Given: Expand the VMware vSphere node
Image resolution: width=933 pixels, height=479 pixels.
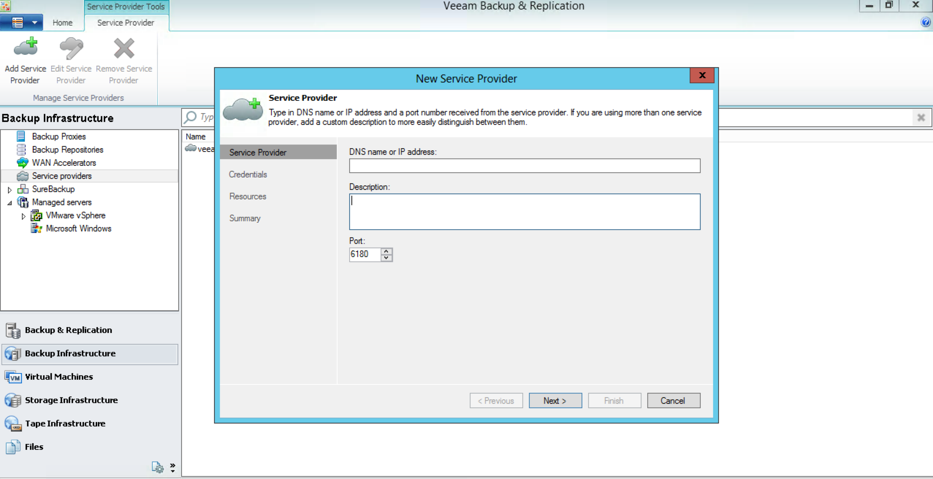Looking at the screenshot, I should tap(24, 216).
